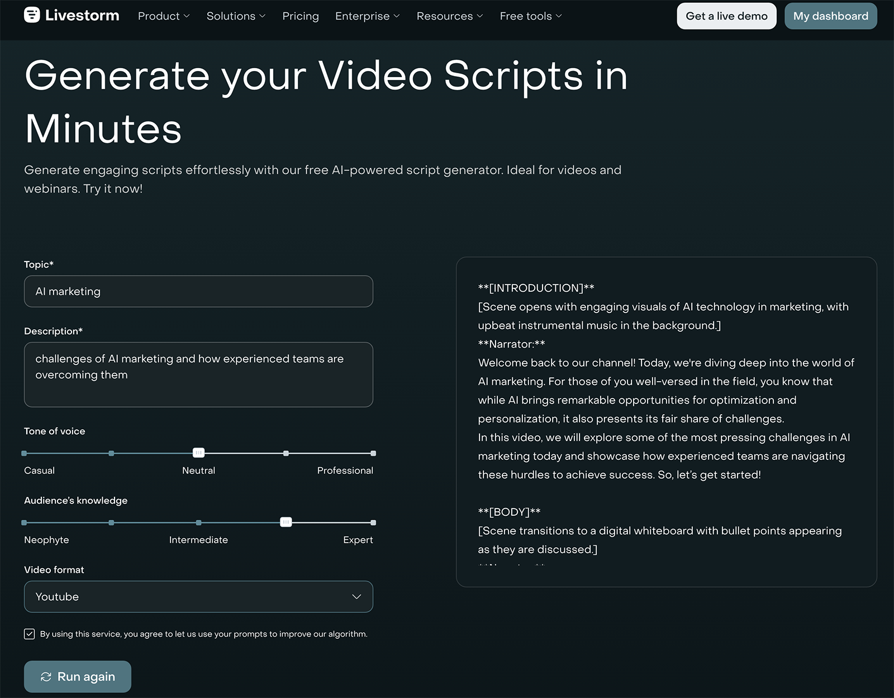Click the 'Expert' knowledge label
The image size is (894, 698).
pyautogui.click(x=358, y=540)
